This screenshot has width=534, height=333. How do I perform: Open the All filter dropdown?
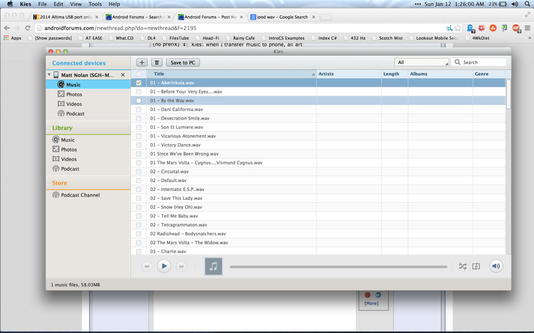421,62
